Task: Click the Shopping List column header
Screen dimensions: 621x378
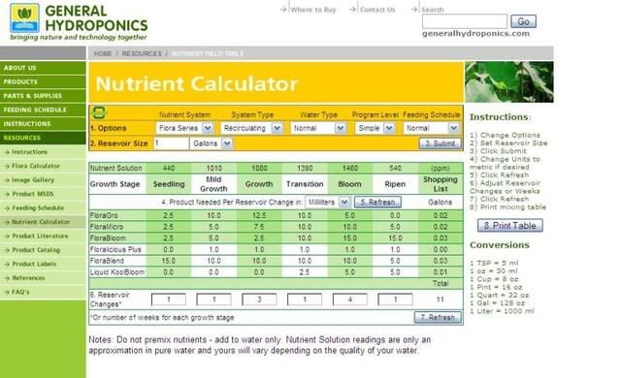Action: coord(441,184)
